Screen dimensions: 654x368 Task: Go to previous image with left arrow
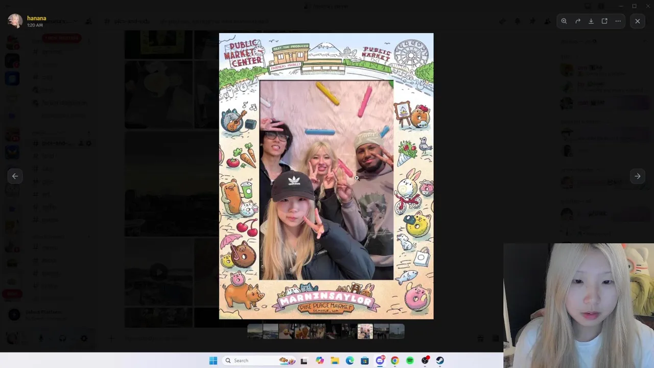click(15, 176)
